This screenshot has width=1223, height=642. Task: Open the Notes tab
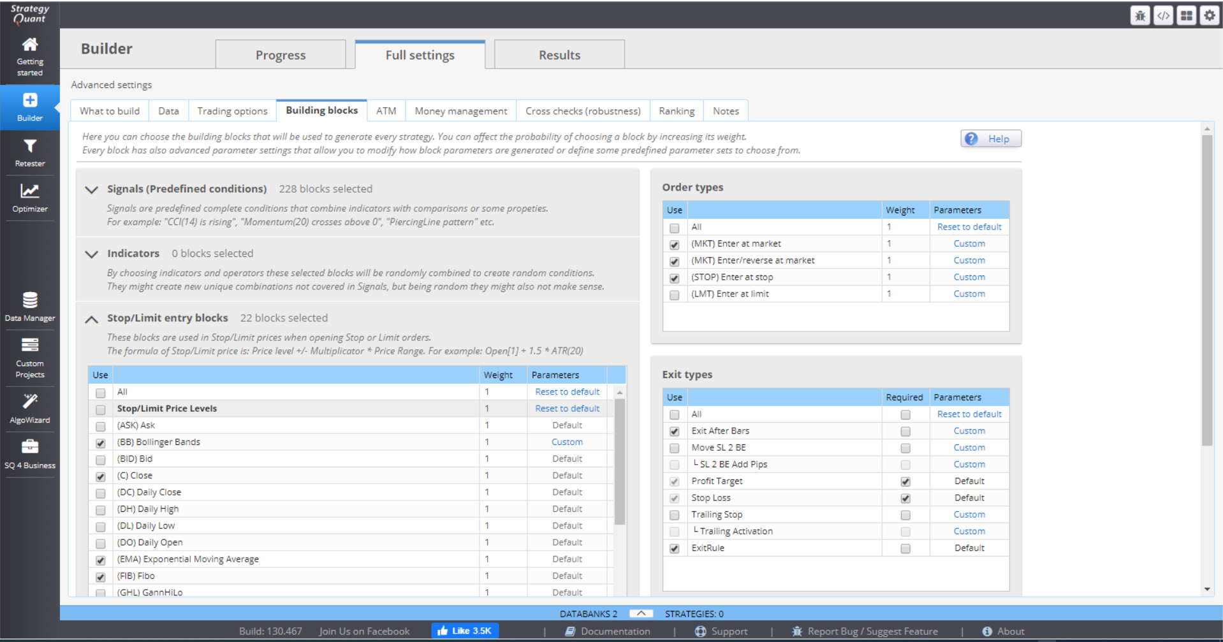pos(726,111)
